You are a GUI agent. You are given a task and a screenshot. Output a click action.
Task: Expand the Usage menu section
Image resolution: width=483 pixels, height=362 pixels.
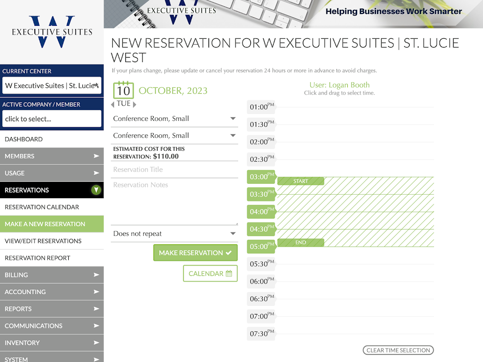tap(52, 173)
